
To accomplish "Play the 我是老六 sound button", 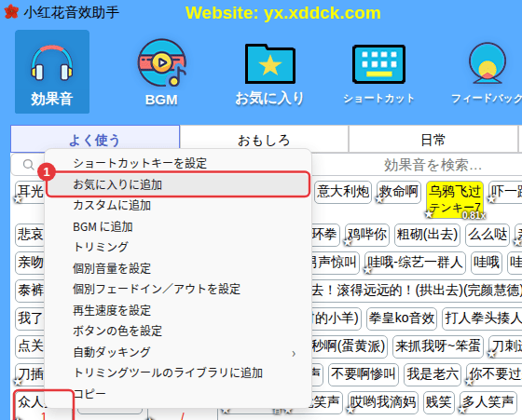I will (433, 374).
